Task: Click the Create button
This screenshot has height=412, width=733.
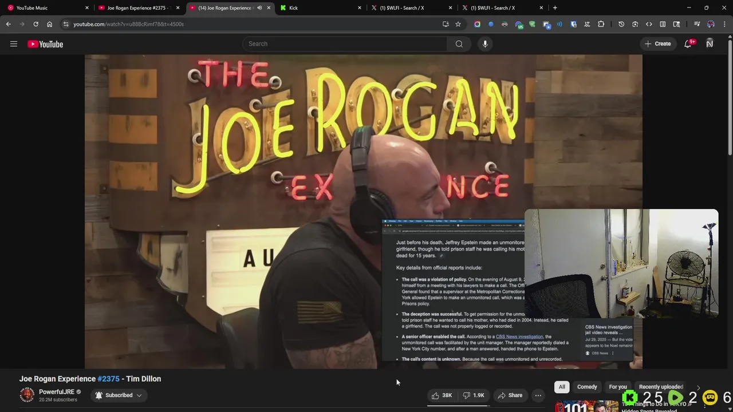Action: pyautogui.click(x=657, y=43)
